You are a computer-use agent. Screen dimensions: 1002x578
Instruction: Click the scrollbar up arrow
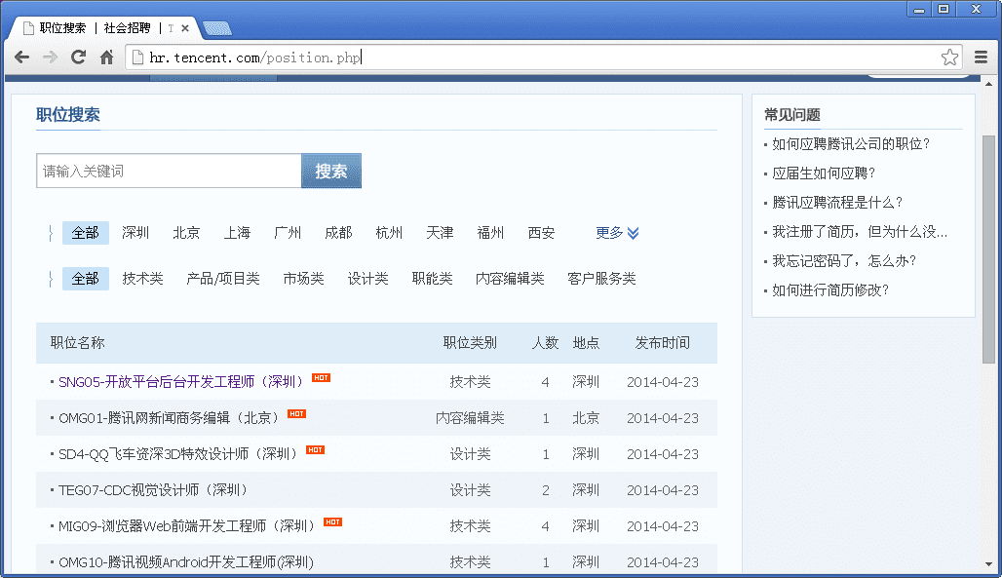tap(988, 84)
